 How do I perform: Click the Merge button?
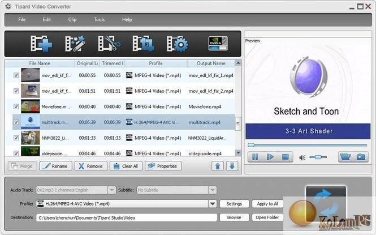pos(22,166)
